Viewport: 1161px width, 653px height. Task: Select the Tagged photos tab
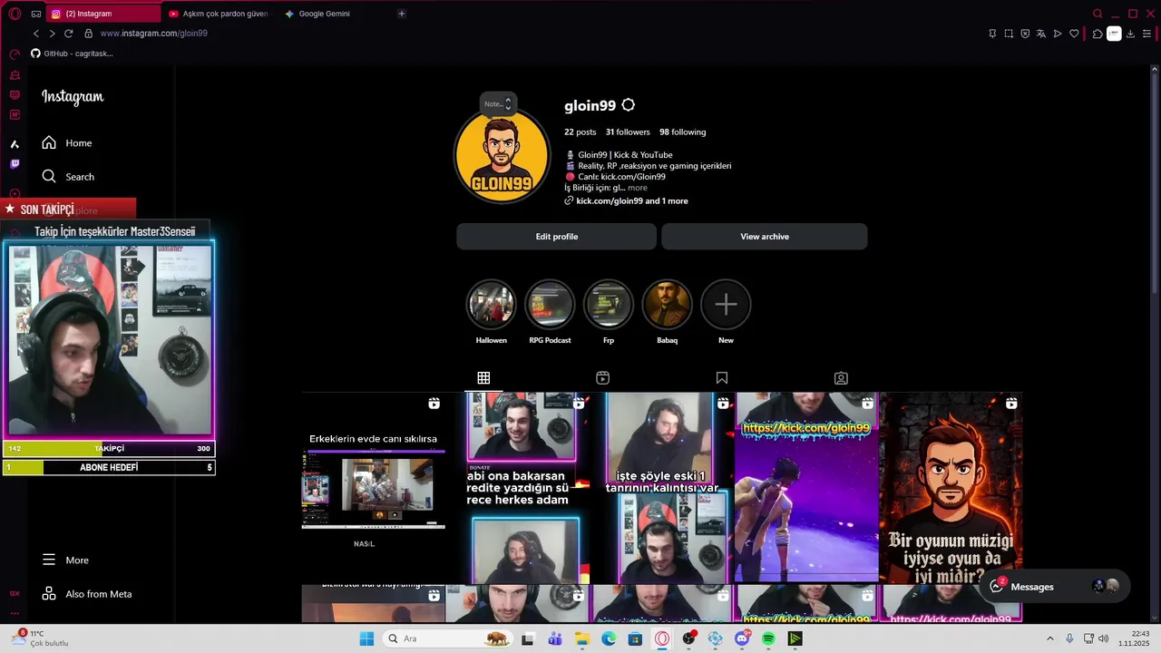(841, 378)
